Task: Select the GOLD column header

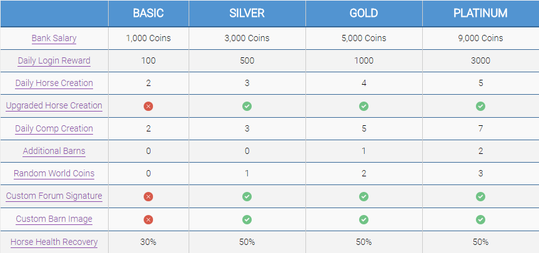Action: click(x=363, y=13)
